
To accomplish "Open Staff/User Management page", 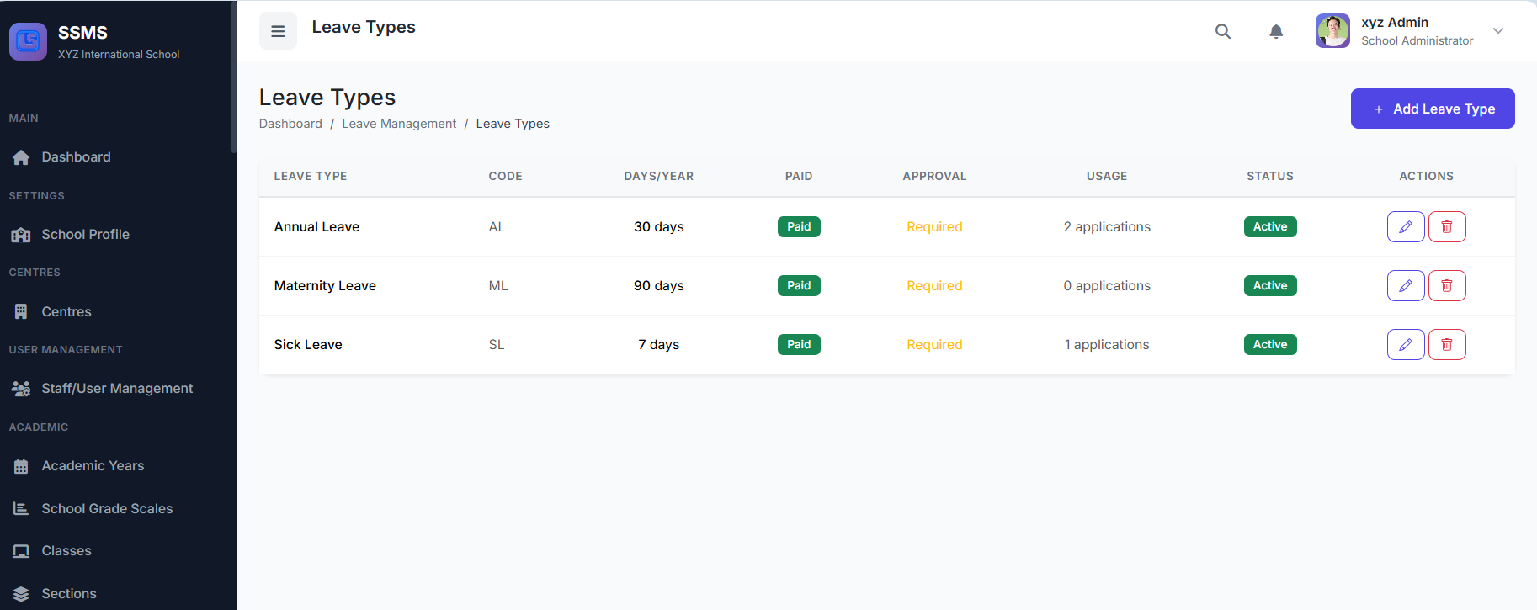I will pyautogui.click(x=117, y=389).
